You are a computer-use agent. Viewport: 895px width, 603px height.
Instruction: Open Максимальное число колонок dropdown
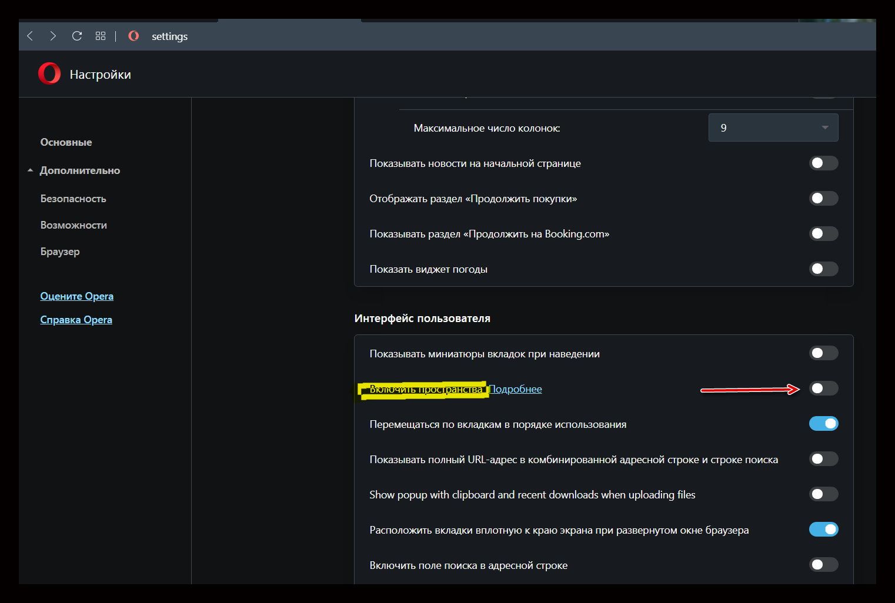[773, 128]
